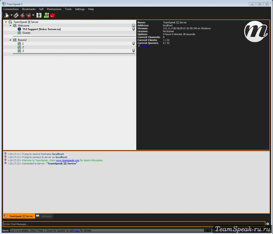
Task: Click the Uptime value in server info
Action: tap(179, 34)
